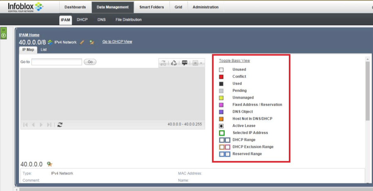This screenshot has width=373, height=191.
Task: Click the 40.0.0.0 - 40.0.0.255 range text
Action: [x=184, y=124]
